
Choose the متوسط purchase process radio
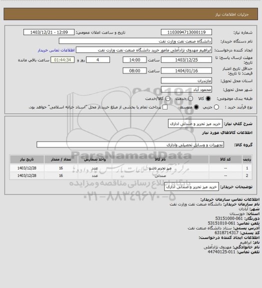point(196,107)
